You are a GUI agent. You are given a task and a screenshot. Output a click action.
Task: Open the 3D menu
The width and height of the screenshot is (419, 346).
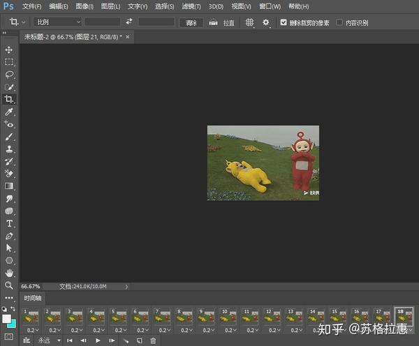click(x=216, y=6)
